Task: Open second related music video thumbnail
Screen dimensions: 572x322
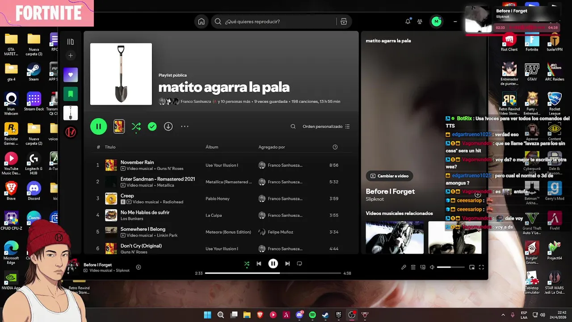Action: coord(455,237)
